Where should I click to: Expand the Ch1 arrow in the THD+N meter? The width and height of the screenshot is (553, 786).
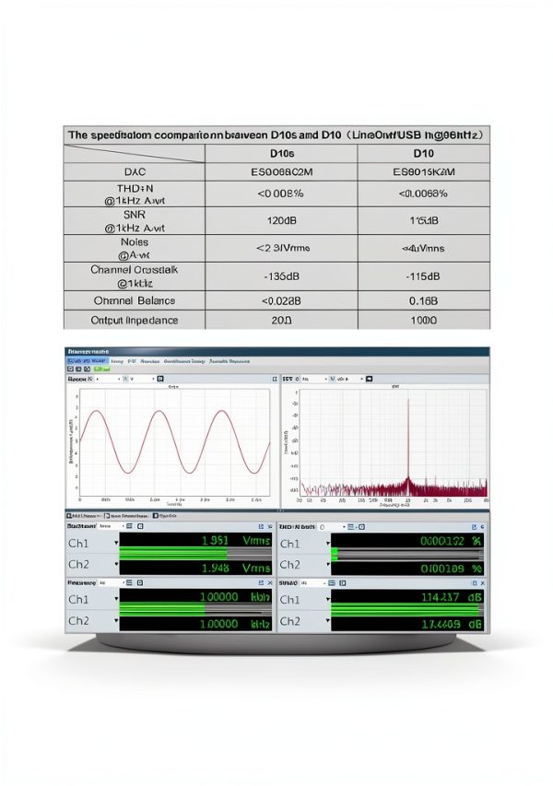click(x=328, y=544)
